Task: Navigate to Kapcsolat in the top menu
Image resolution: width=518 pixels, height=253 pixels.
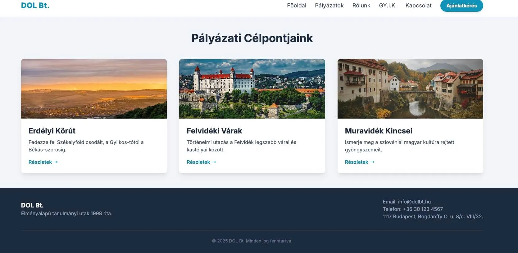Action: tap(418, 6)
